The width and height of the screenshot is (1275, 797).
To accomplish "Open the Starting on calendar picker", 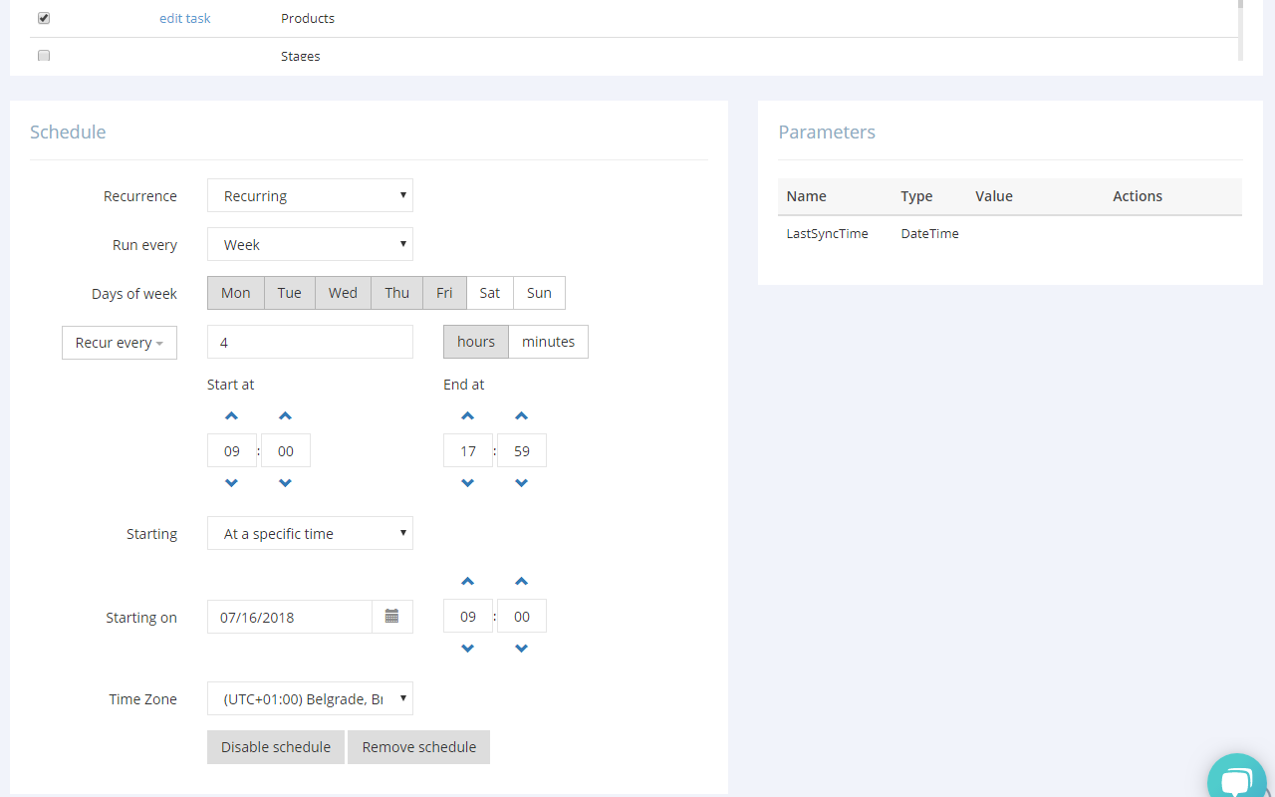I will [x=392, y=617].
